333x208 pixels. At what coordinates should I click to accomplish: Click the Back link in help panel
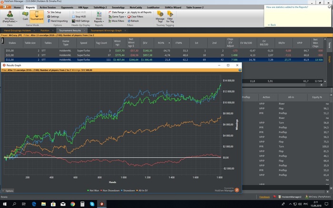coord(272,25)
